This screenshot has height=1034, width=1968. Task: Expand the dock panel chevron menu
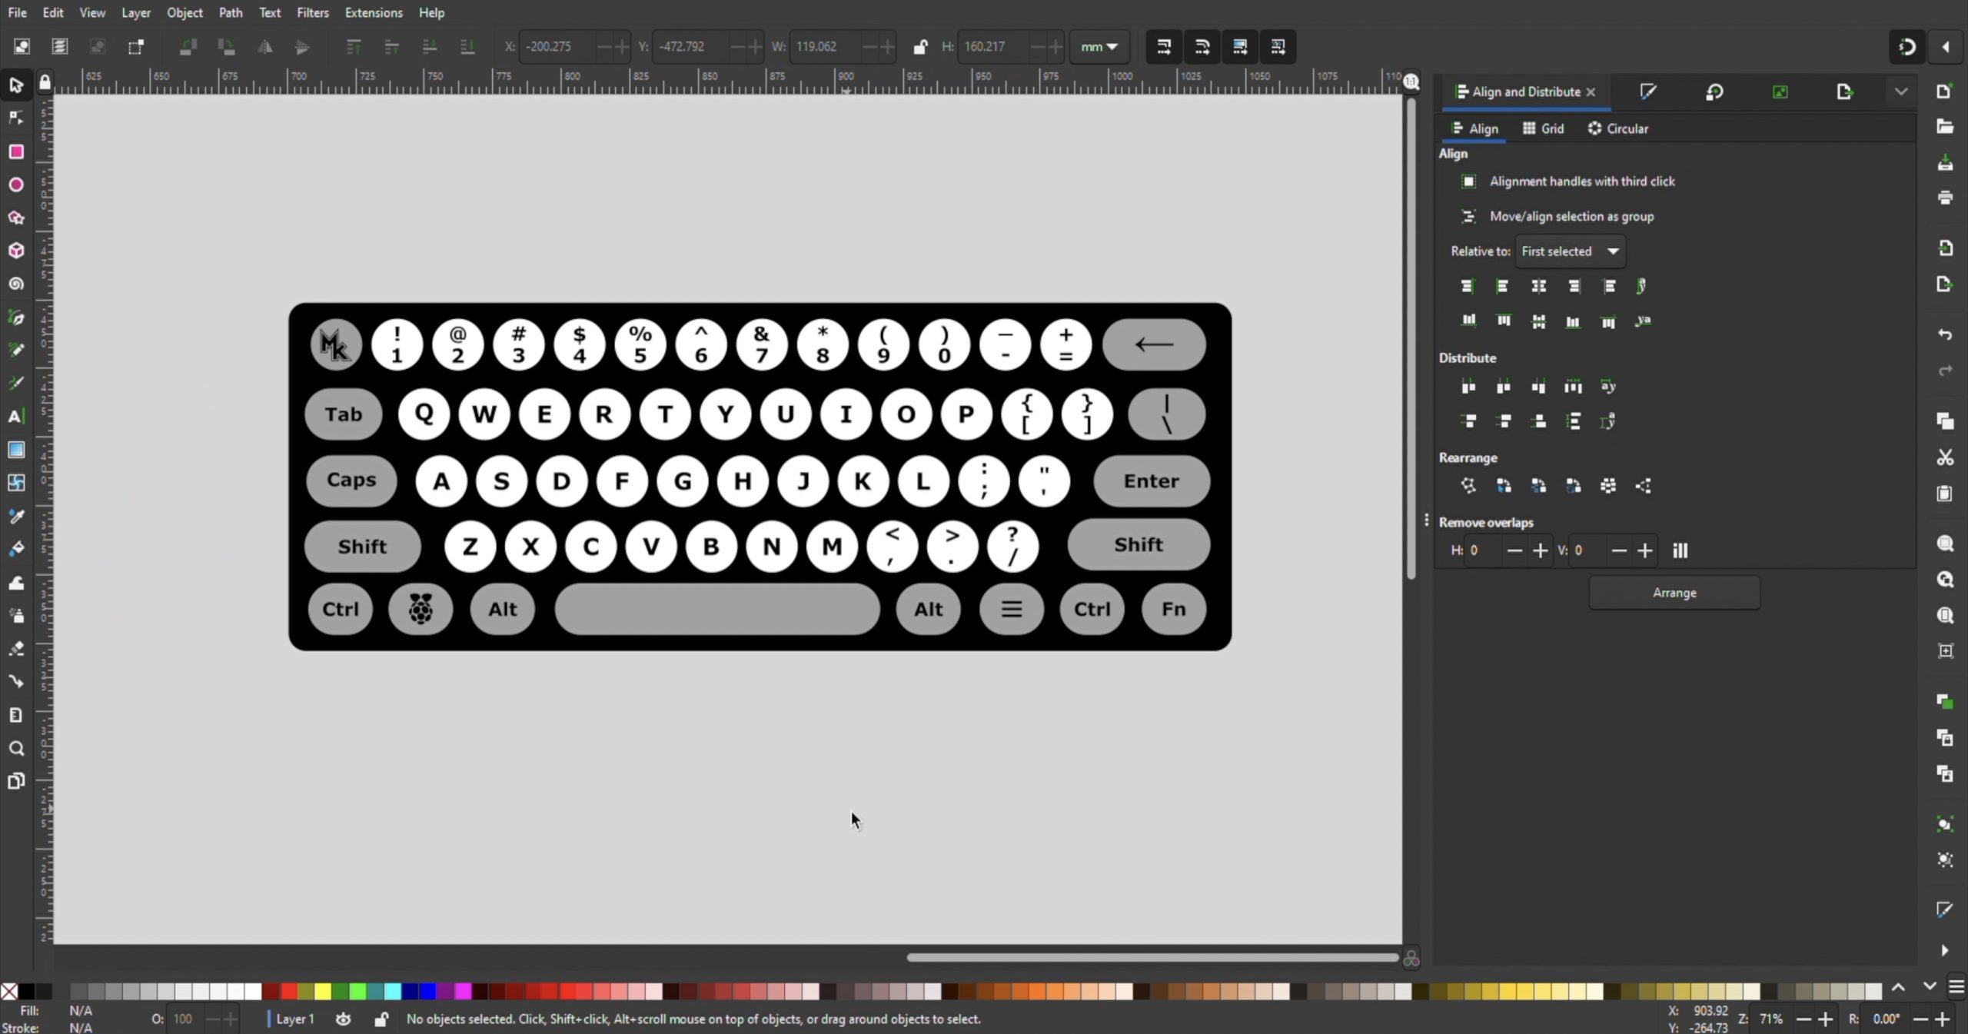(x=1900, y=91)
